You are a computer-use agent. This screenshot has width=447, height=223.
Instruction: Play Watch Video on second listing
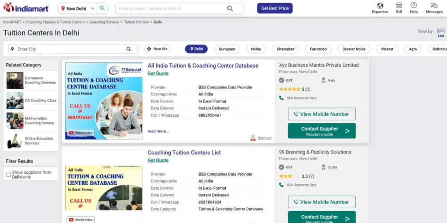pyautogui.click(x=81, y=220)
